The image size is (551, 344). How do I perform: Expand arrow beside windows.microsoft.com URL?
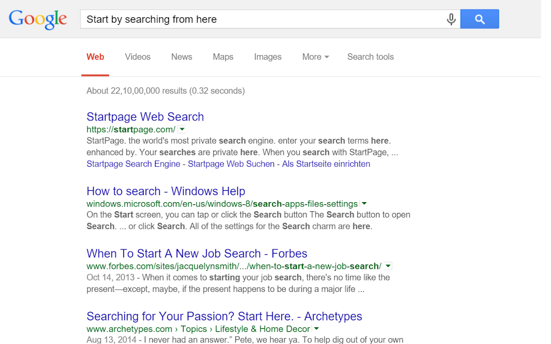click(364, 204)
